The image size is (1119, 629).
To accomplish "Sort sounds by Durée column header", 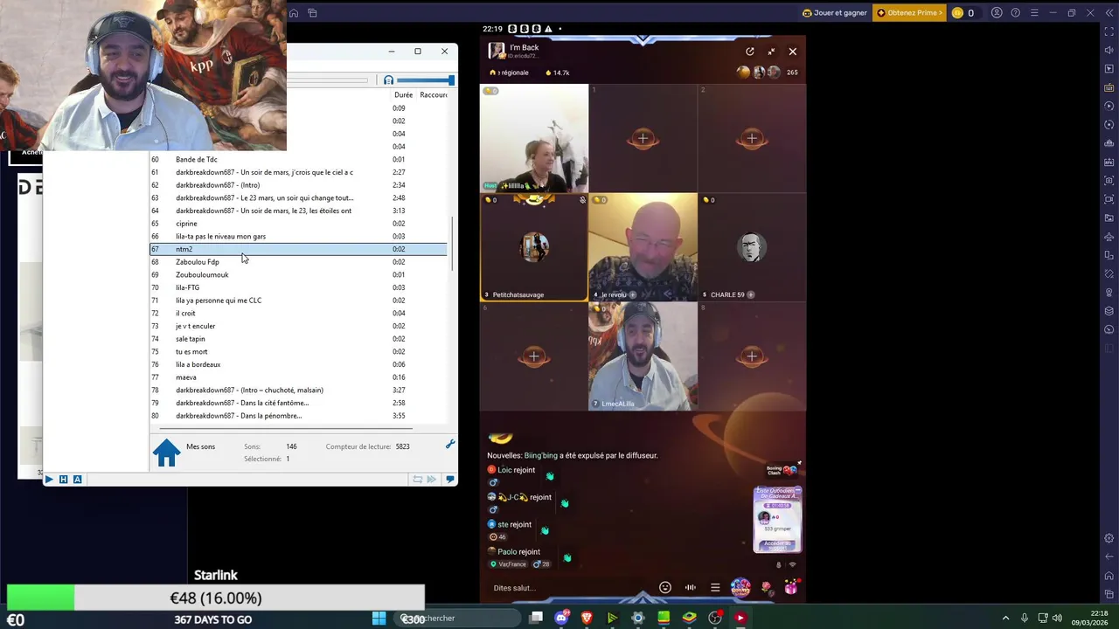I will point(403,95).
